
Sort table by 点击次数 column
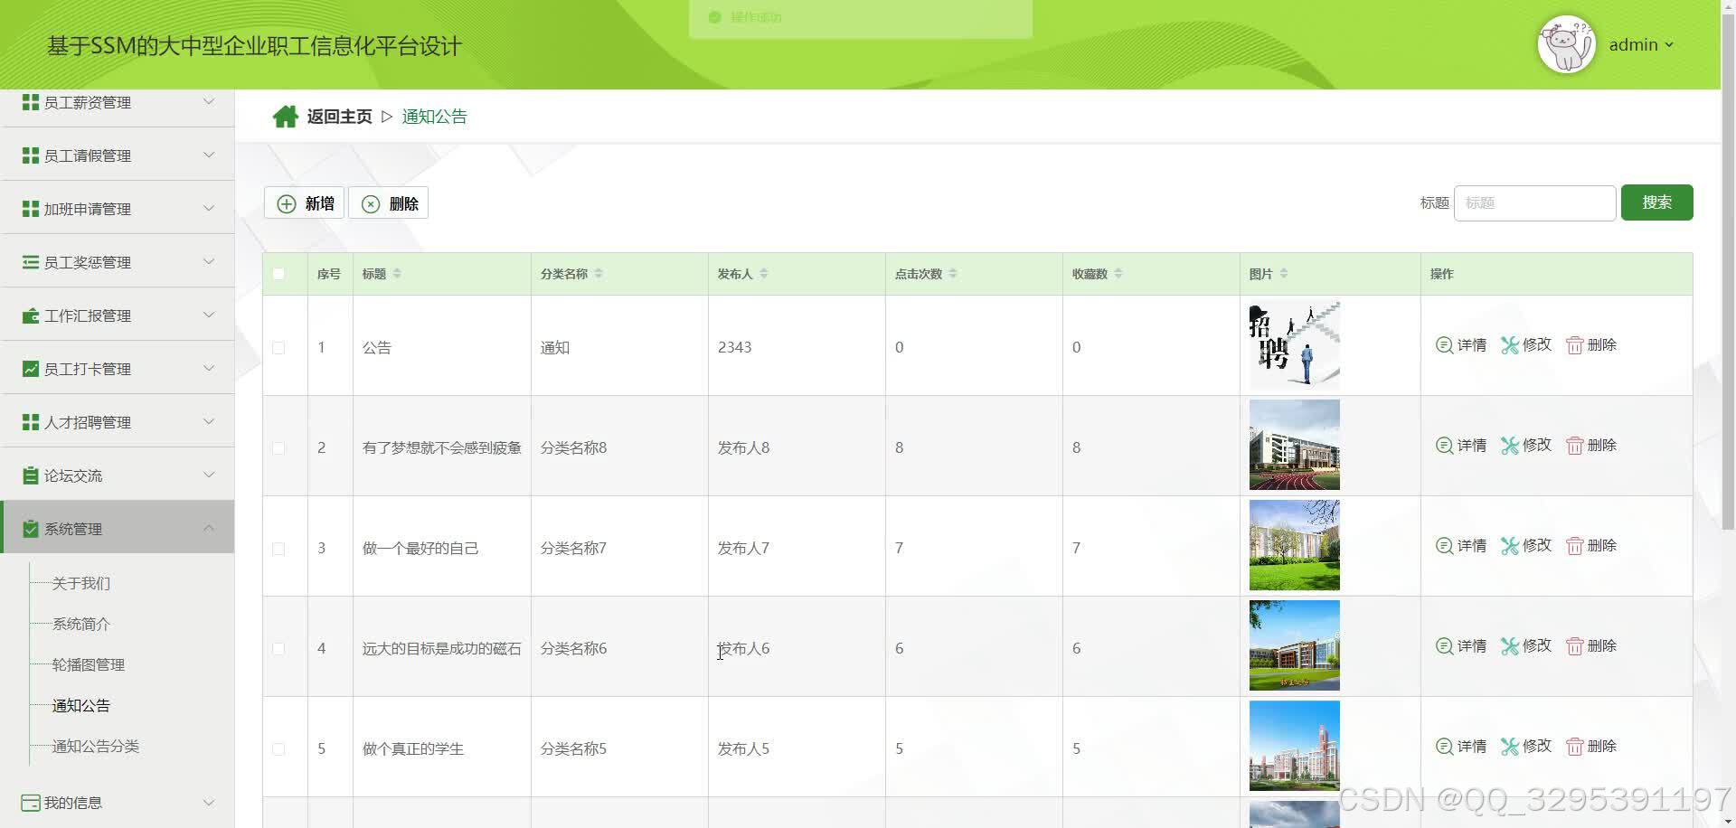(x=953, y=274)
